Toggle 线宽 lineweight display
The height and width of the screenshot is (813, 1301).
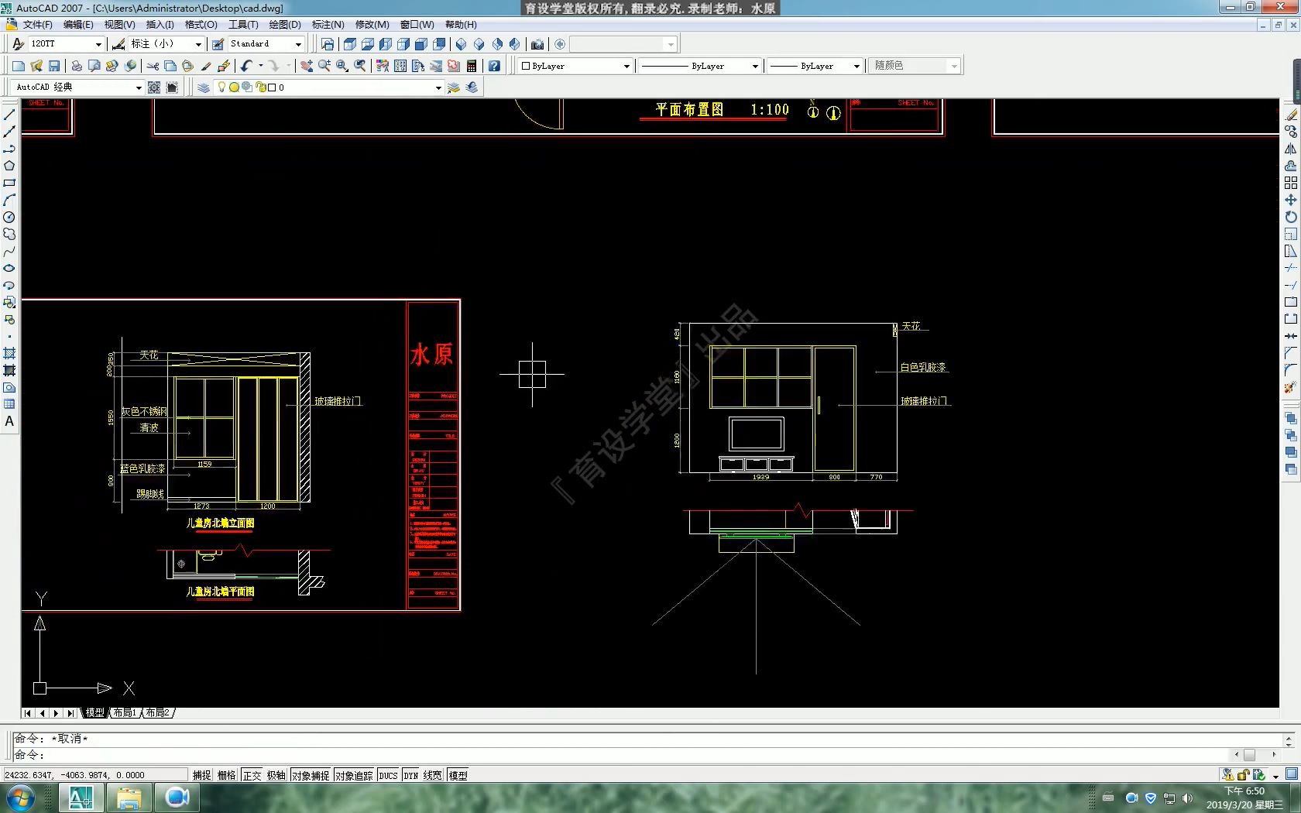(x=433, y=775)
